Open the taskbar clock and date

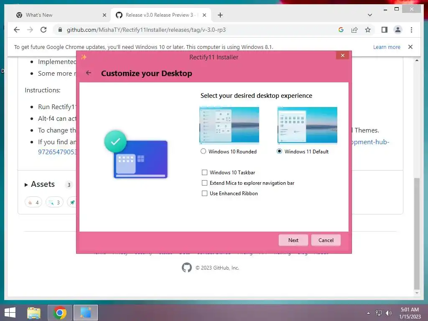click(x=410, y=313)
